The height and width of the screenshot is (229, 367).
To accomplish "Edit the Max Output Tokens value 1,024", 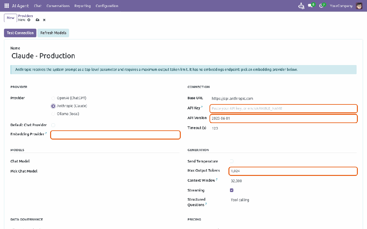I will (x=293, y=171).
